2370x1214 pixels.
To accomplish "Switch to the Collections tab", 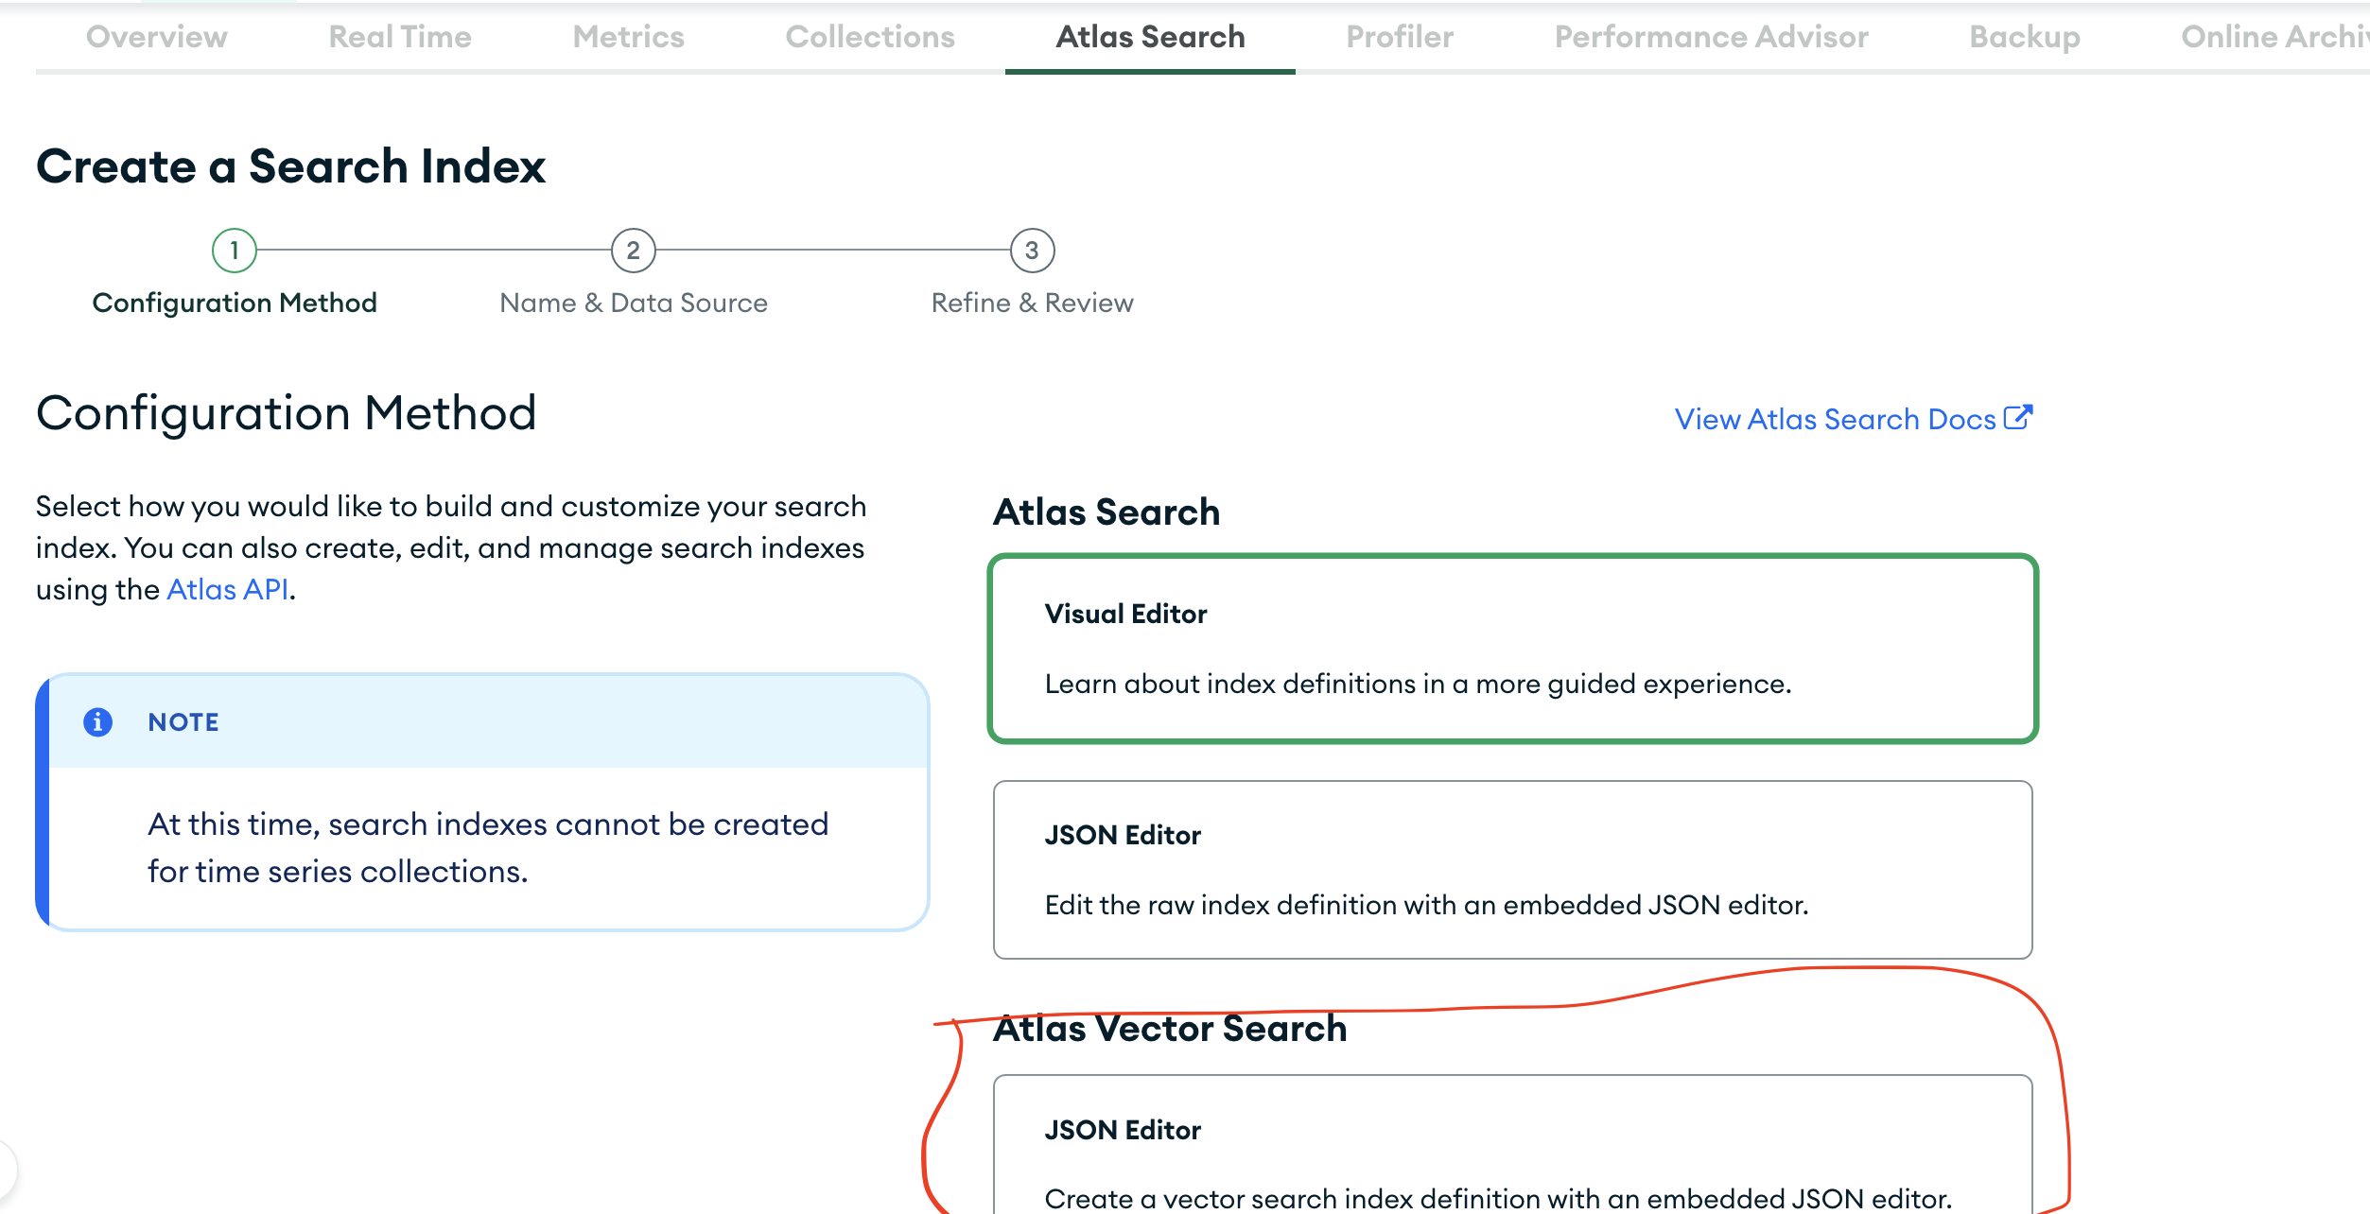I will (870, 37).
